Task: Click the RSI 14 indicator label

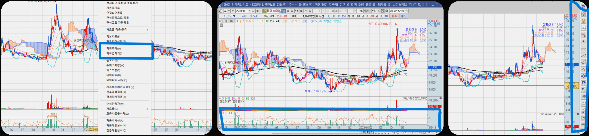Action: pyautogui.click(x=226, y=113)
